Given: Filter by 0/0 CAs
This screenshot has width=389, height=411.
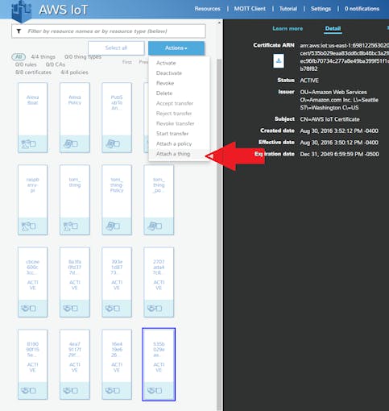Looking at the screenshot, I should point(56,64).
